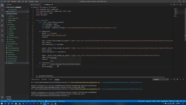Switch to the OUTPUT panel tab
This screenshot has height=105, width=186.
click(x=51, y=79)
